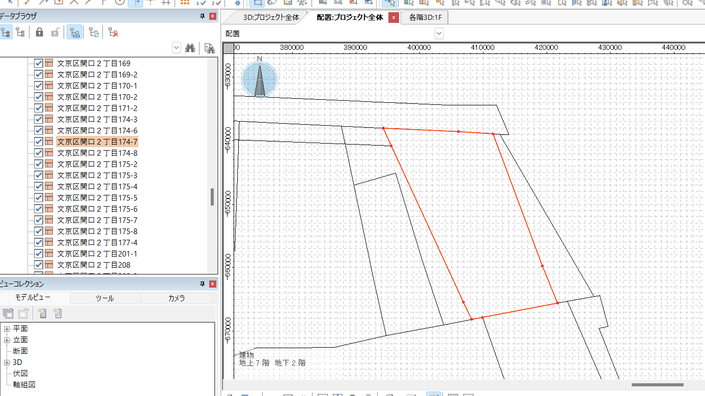Click the binoculars with document search icon
The width and height of the screenshot is (705, 396).
point(209,48)
